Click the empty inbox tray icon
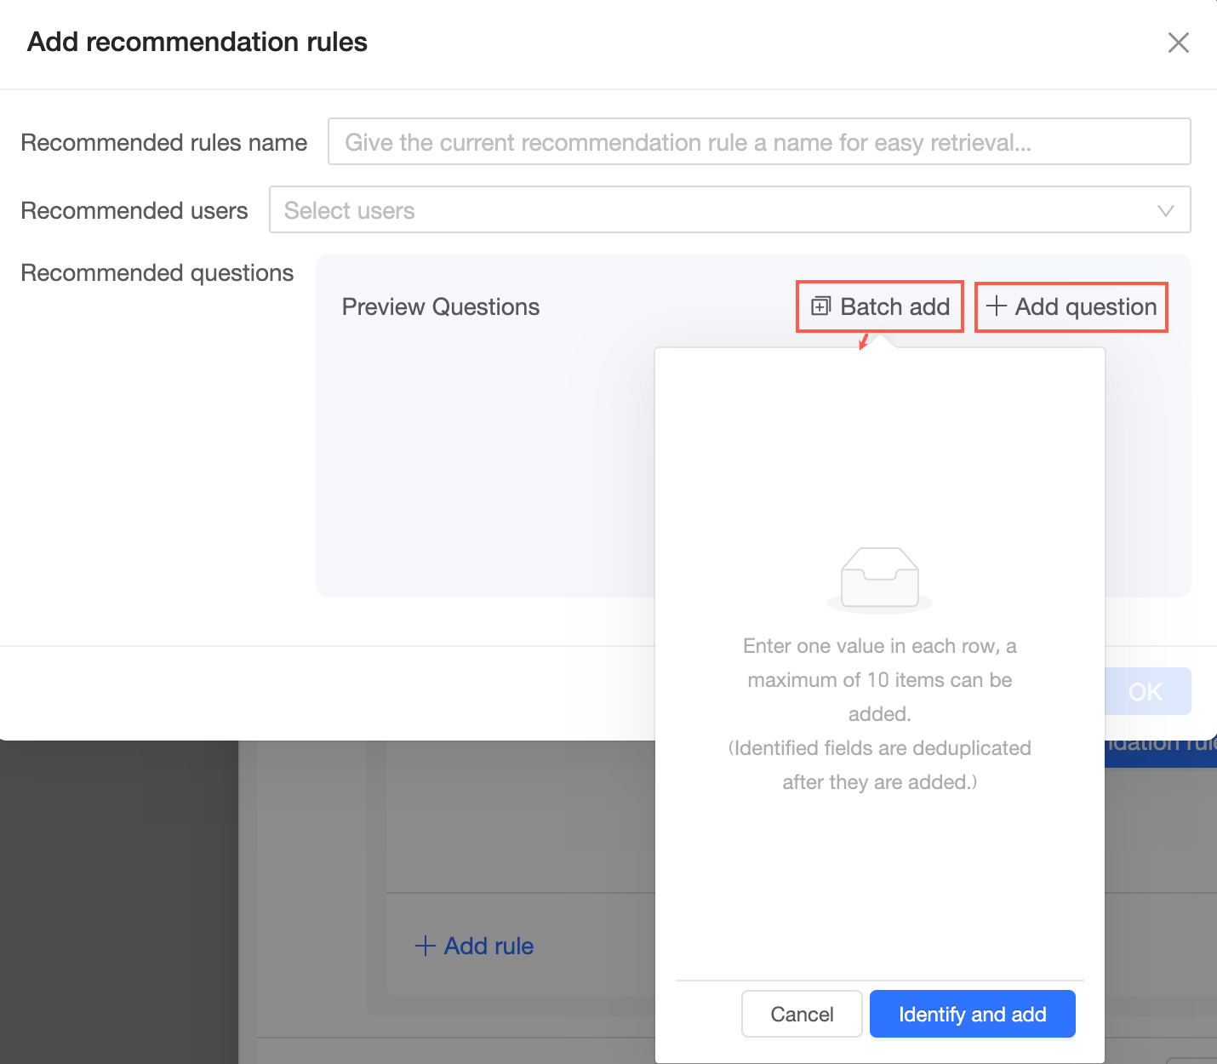Viewport: 1217px width, 1064px height. [879, 579]
